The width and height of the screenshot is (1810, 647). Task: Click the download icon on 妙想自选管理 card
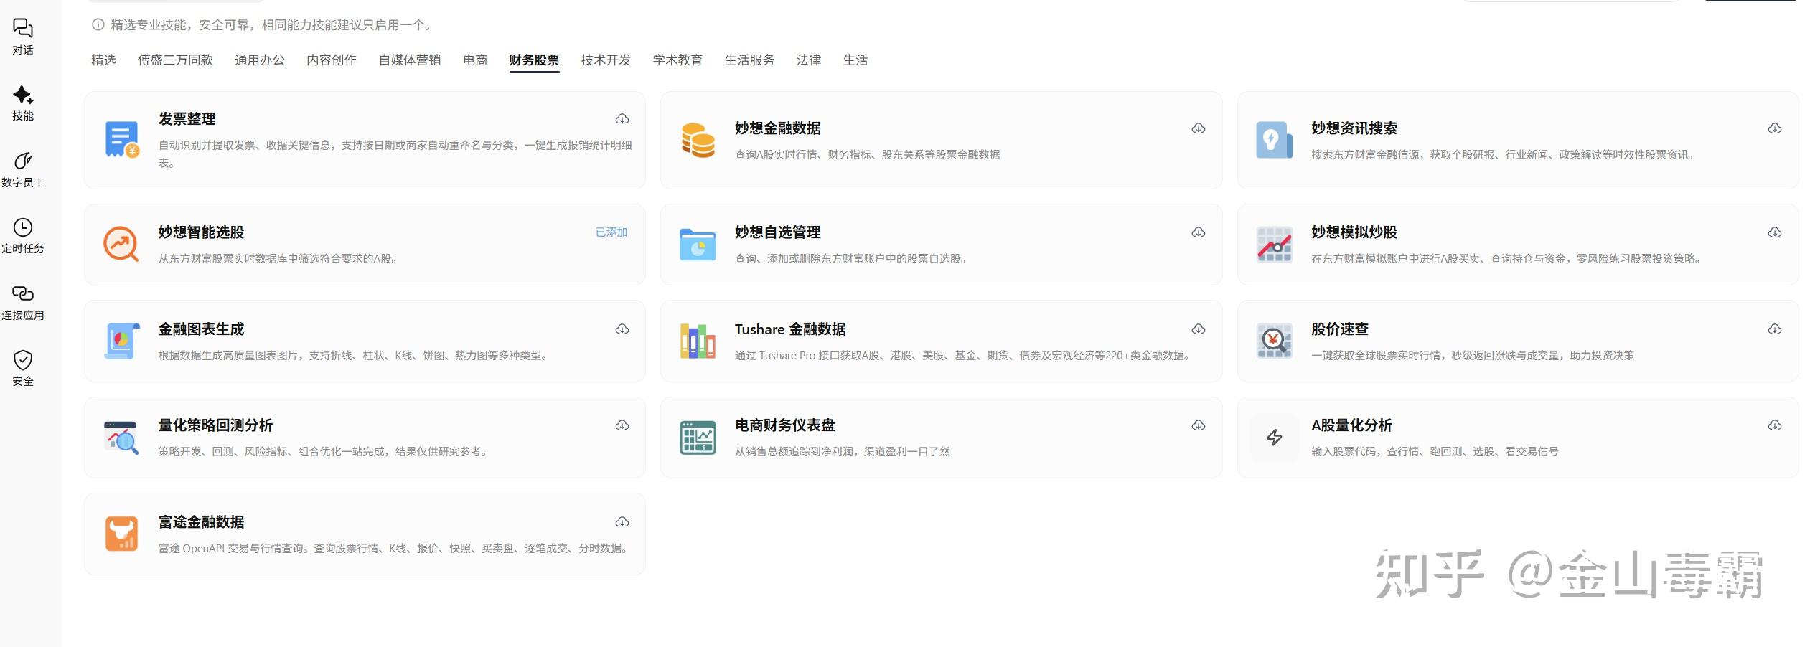(x=1199, y=232)
